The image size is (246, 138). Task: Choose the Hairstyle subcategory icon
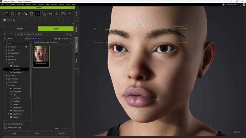coord(5,20)
